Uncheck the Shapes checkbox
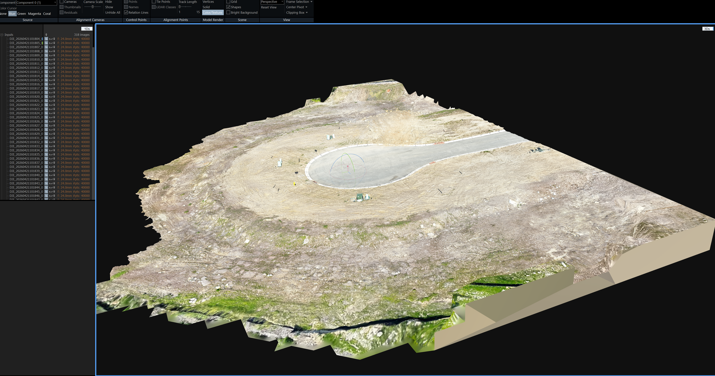 pos(228,7)
